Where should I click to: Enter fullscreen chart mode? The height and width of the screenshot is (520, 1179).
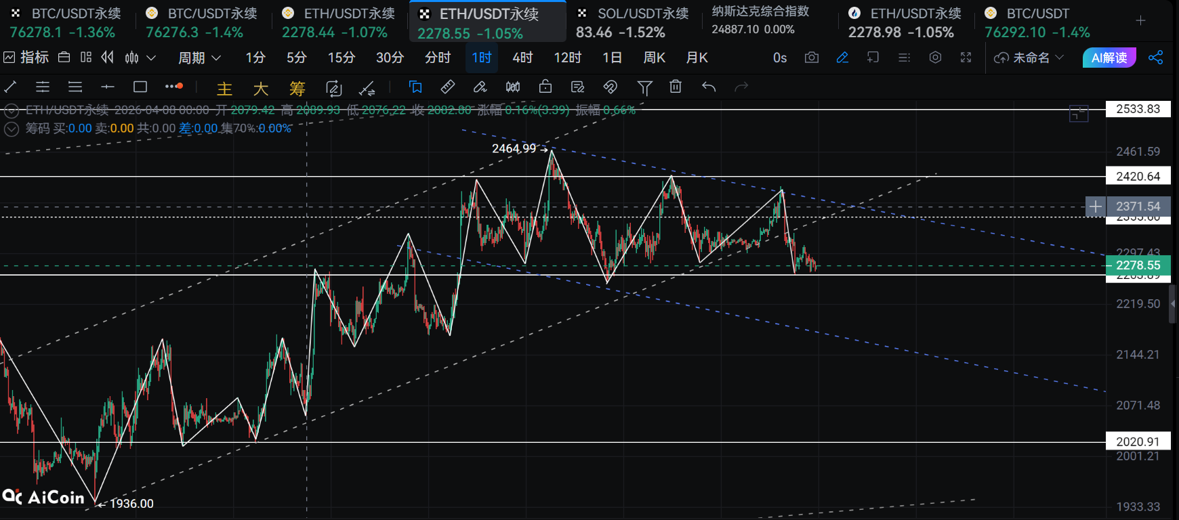tap(966, 58)
